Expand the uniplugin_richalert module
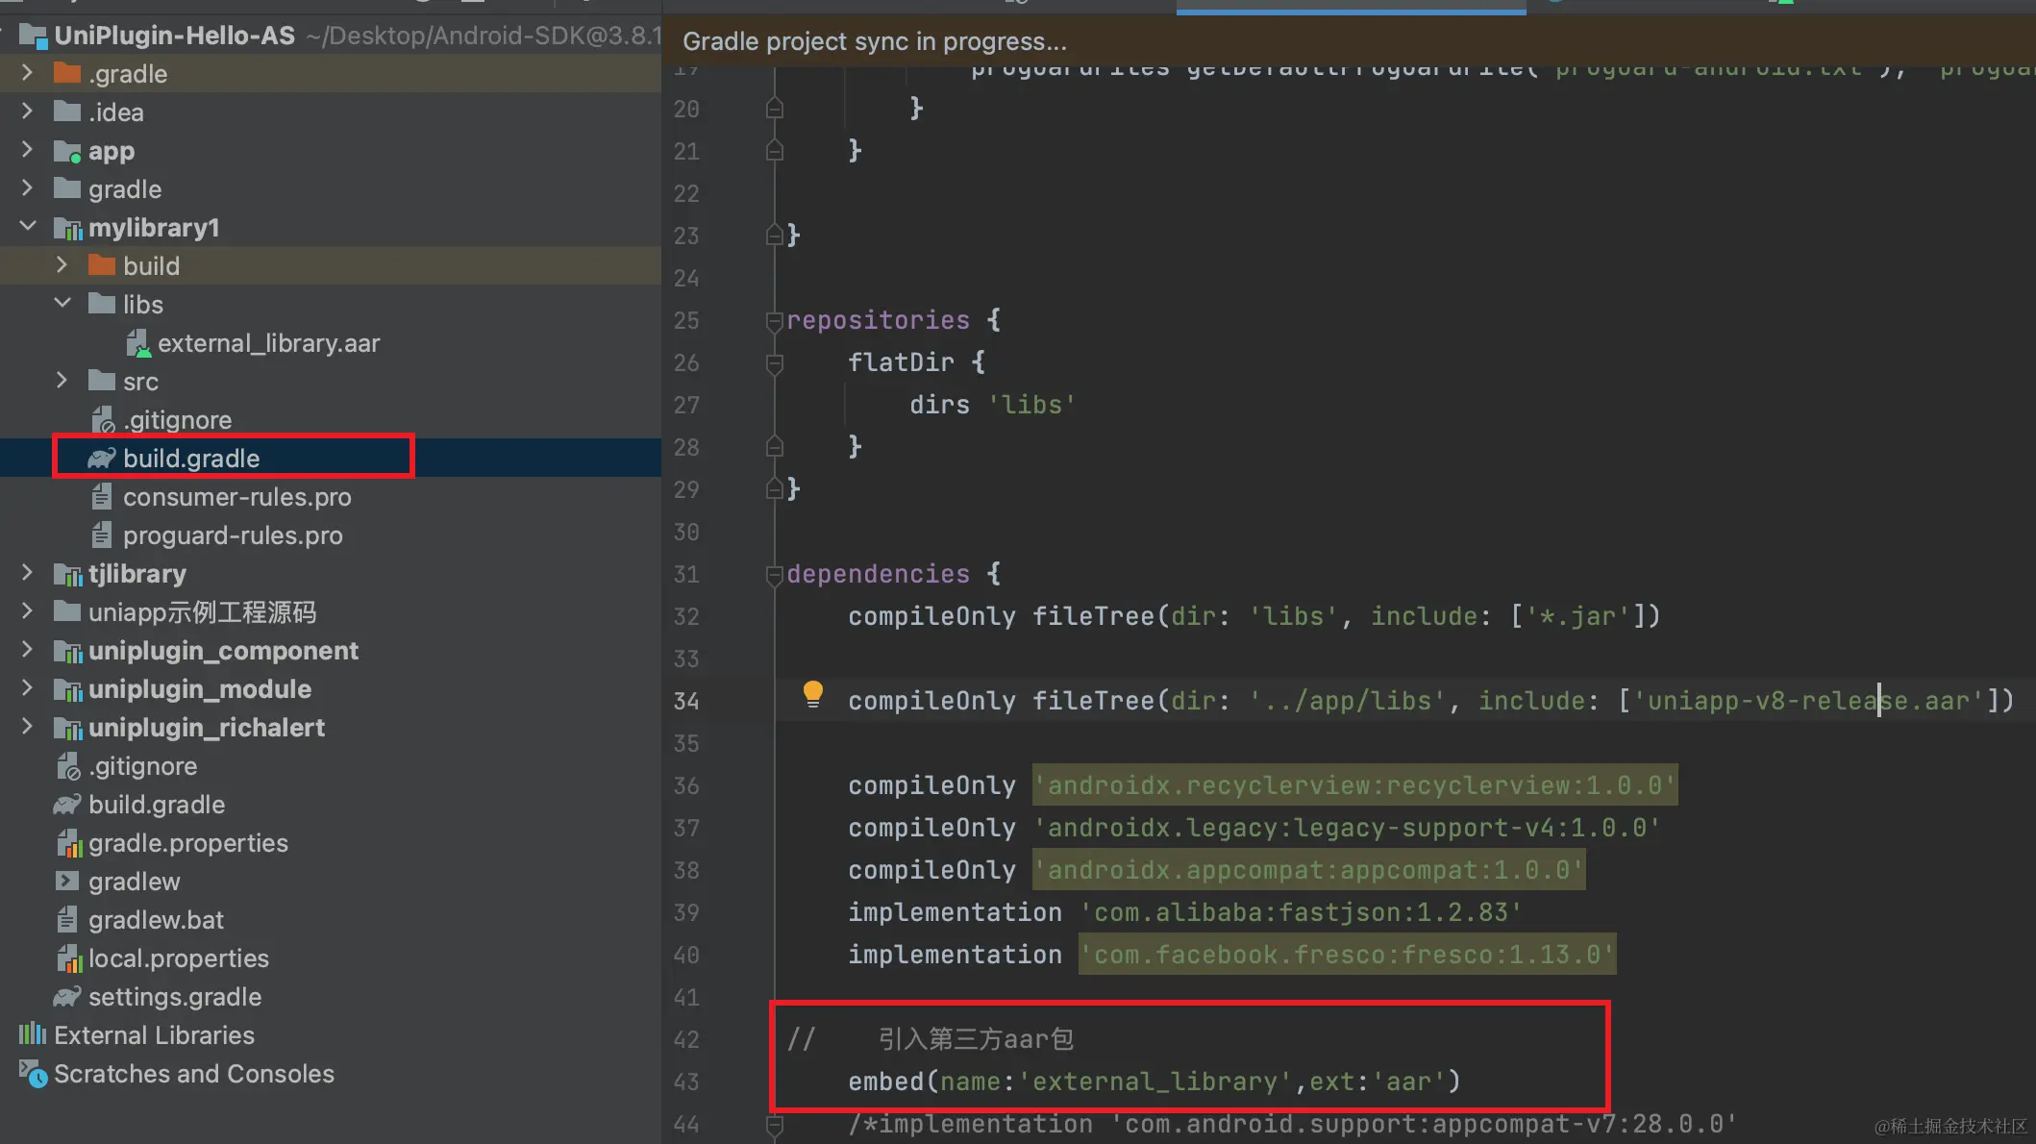Viewport: 2036px width, 1144px height. click(28, 727)
